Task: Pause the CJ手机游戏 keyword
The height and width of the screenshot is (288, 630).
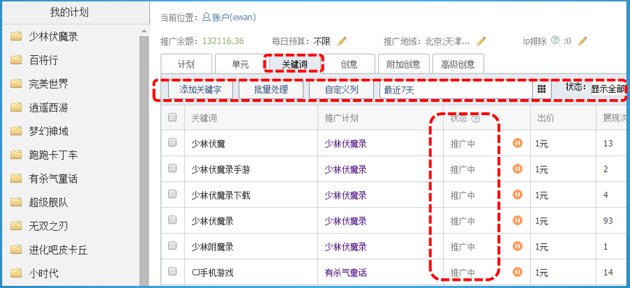Action: (517, 272)
